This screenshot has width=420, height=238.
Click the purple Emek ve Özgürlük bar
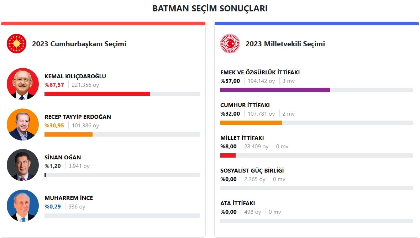(x=275, y=90)
